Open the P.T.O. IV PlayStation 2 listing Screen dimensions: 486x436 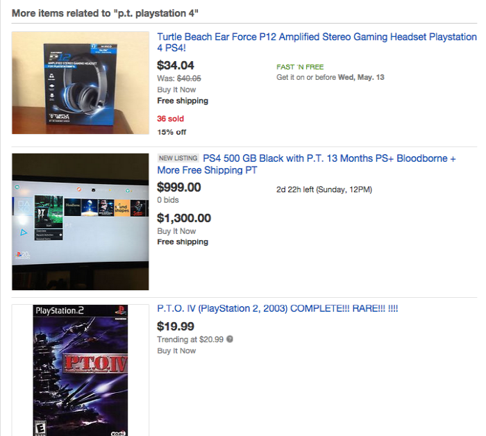point(278,308)
